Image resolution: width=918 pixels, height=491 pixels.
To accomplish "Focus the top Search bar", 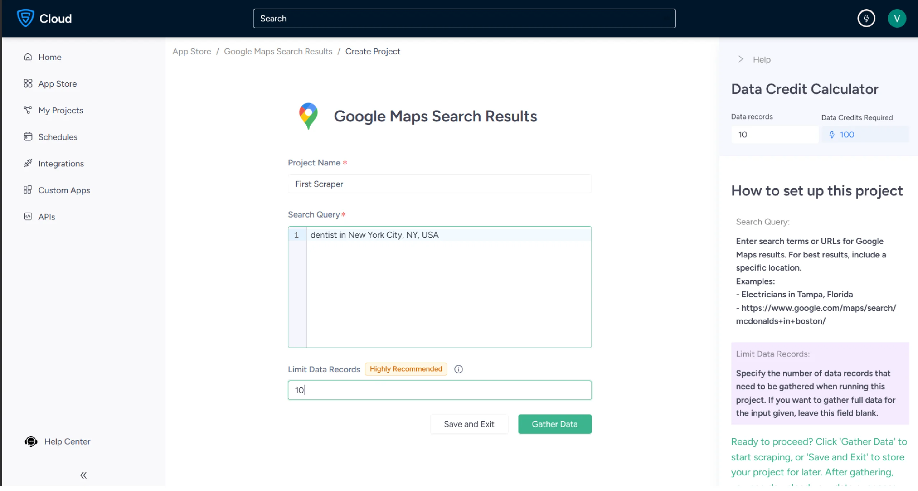I will 464,18.
